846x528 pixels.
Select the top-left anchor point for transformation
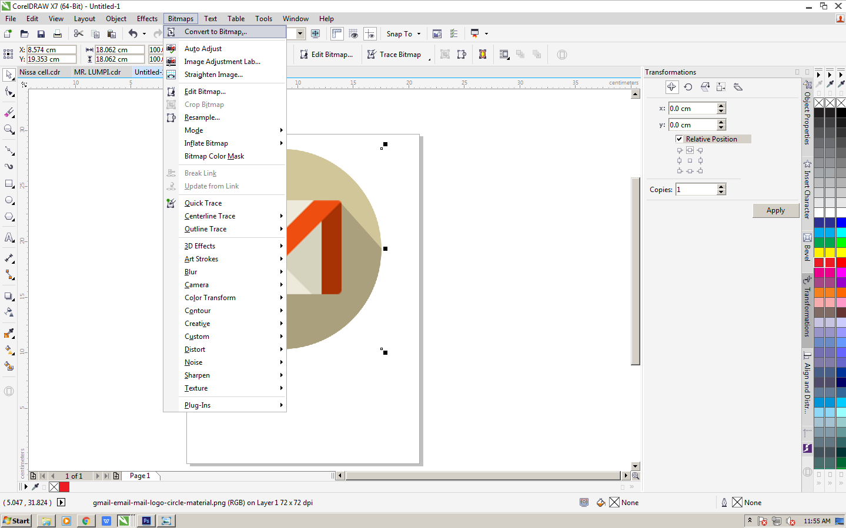point(680,150)
